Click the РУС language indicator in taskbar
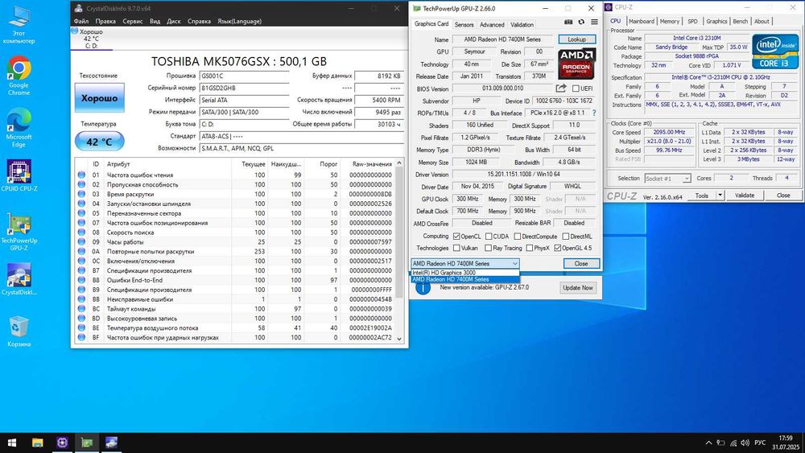 point(761,443)
